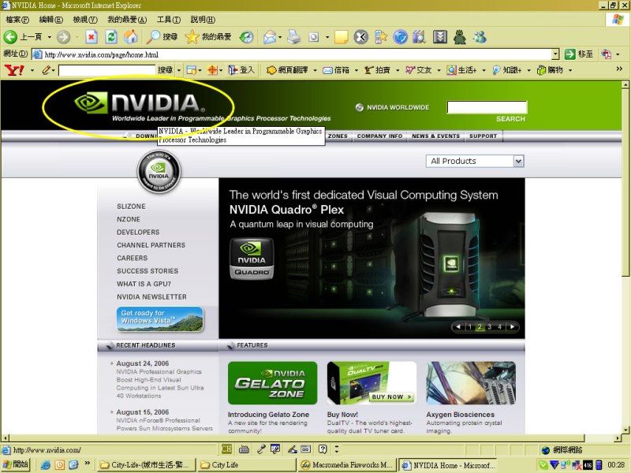Open NEWS & EVENTS nav tab
This screenshot has height=473, width=631.
pos(435,136)
